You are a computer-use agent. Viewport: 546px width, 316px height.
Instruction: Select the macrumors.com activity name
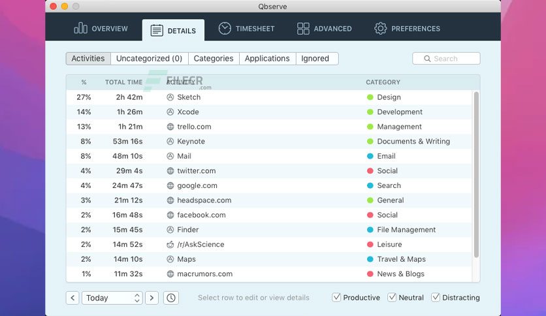[205, 274]
